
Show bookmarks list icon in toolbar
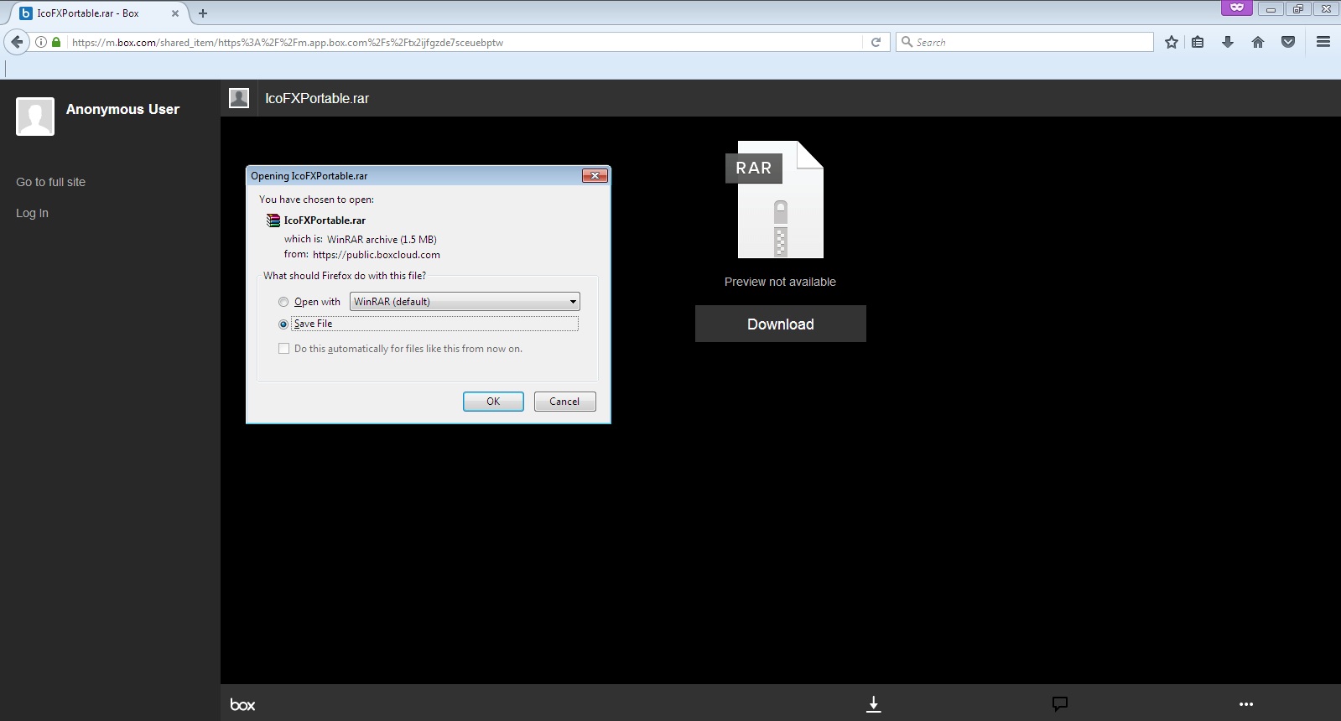click(x=1198, y=42)
